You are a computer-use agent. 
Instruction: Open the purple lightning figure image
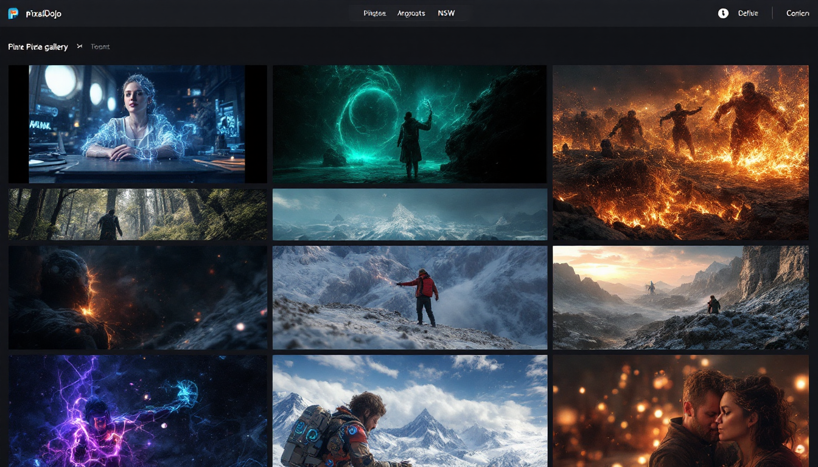point(137,411)
